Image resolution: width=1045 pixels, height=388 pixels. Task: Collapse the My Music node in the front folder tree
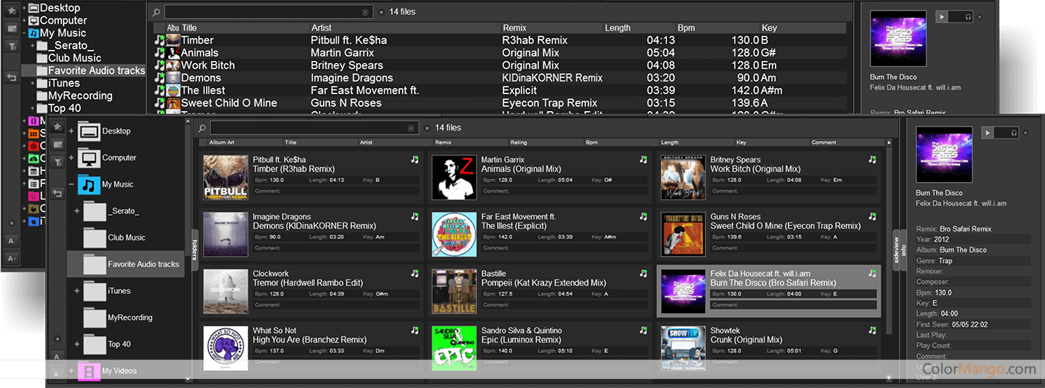tap(72, 184)
